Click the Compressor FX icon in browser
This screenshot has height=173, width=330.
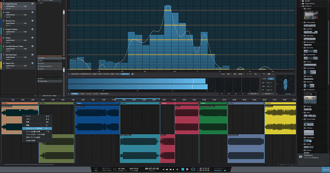pos(305,68)
